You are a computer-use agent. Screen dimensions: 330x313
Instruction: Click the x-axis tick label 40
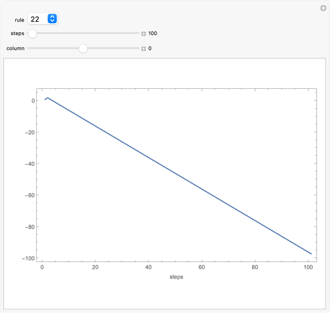[x=149, y=267]
